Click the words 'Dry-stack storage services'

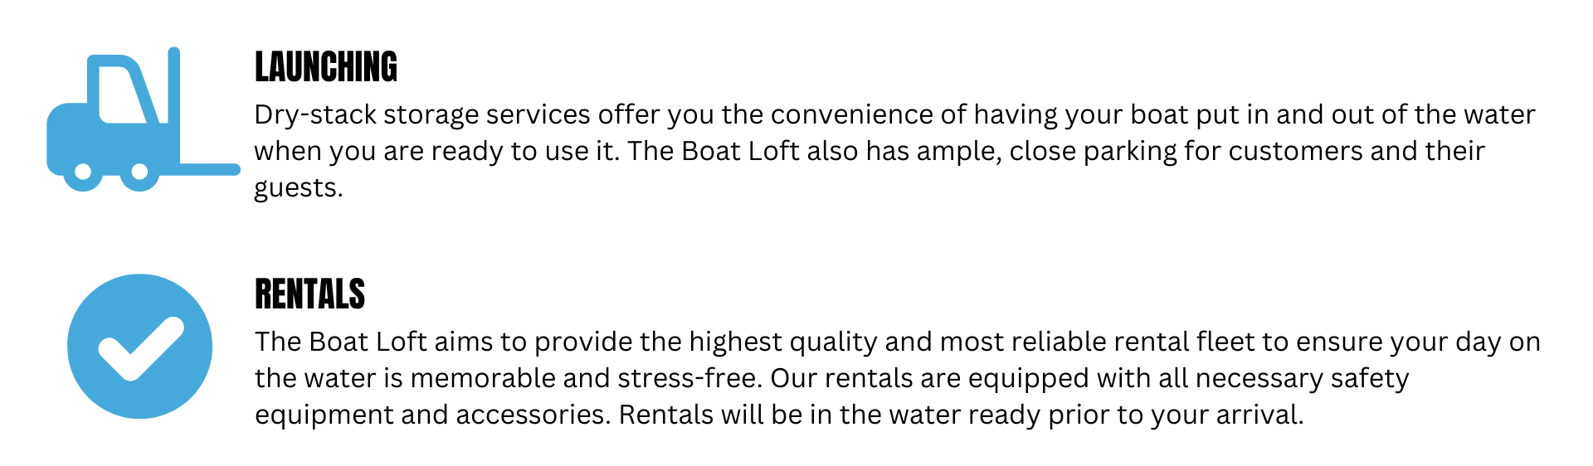coord(422,114)
